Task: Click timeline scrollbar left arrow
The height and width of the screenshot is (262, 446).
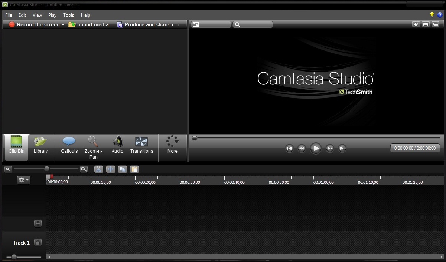Action: point(49,256)
